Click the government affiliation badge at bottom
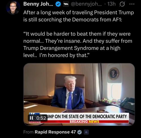Image resolution: width=141 pixels, height=138 pixels. click(x=86, y=132)
